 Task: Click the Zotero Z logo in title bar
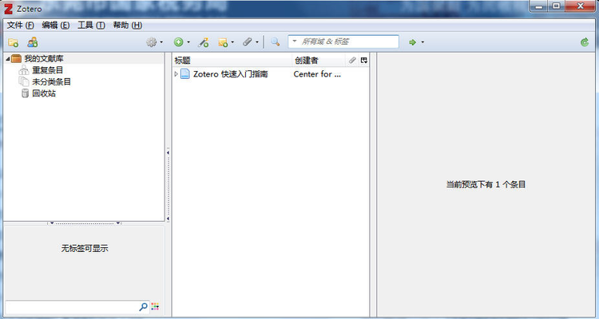point(8,9)
